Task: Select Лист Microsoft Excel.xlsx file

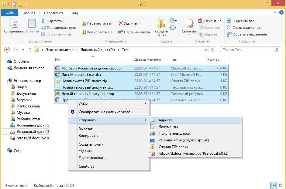Action: click(x=141, y=75)
